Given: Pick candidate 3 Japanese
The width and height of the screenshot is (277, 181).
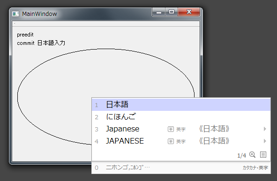Looking at the screenshot, I should 181,129.
